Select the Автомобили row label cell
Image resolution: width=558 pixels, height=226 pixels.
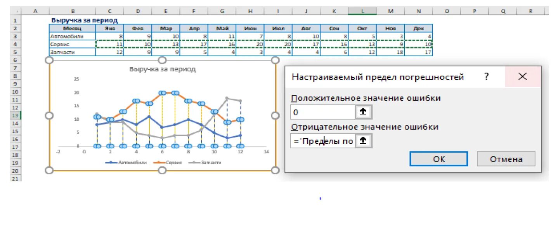[73, 36]
